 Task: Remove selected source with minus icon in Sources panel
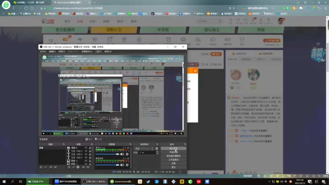[x=73, y=167]
